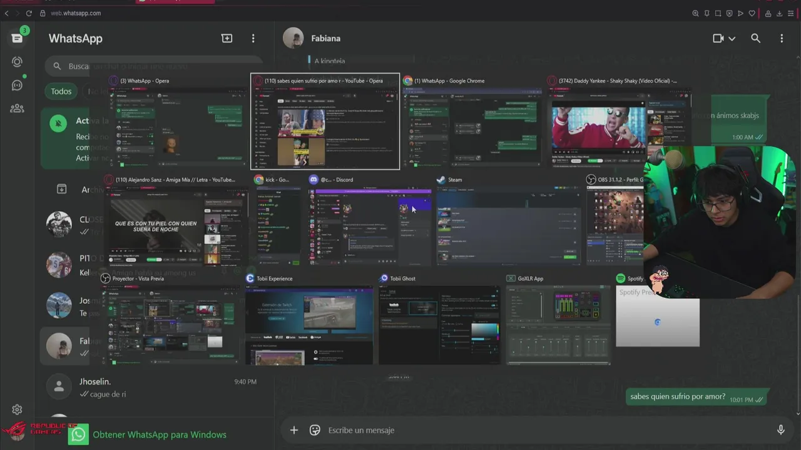The height and width of the screenshot is (450, 801).
Task: Reload the page with browser refresh icon
Action: point(29,13)
